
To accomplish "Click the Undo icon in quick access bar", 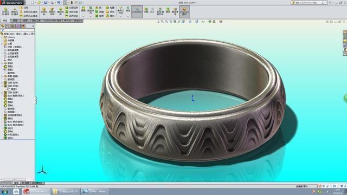I will [x=59, y=3].
